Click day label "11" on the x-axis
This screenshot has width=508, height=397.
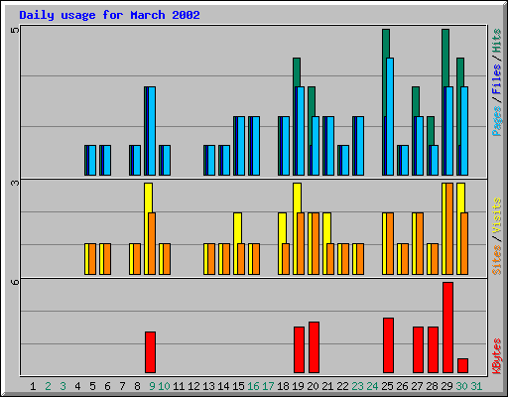coord(179,386)
